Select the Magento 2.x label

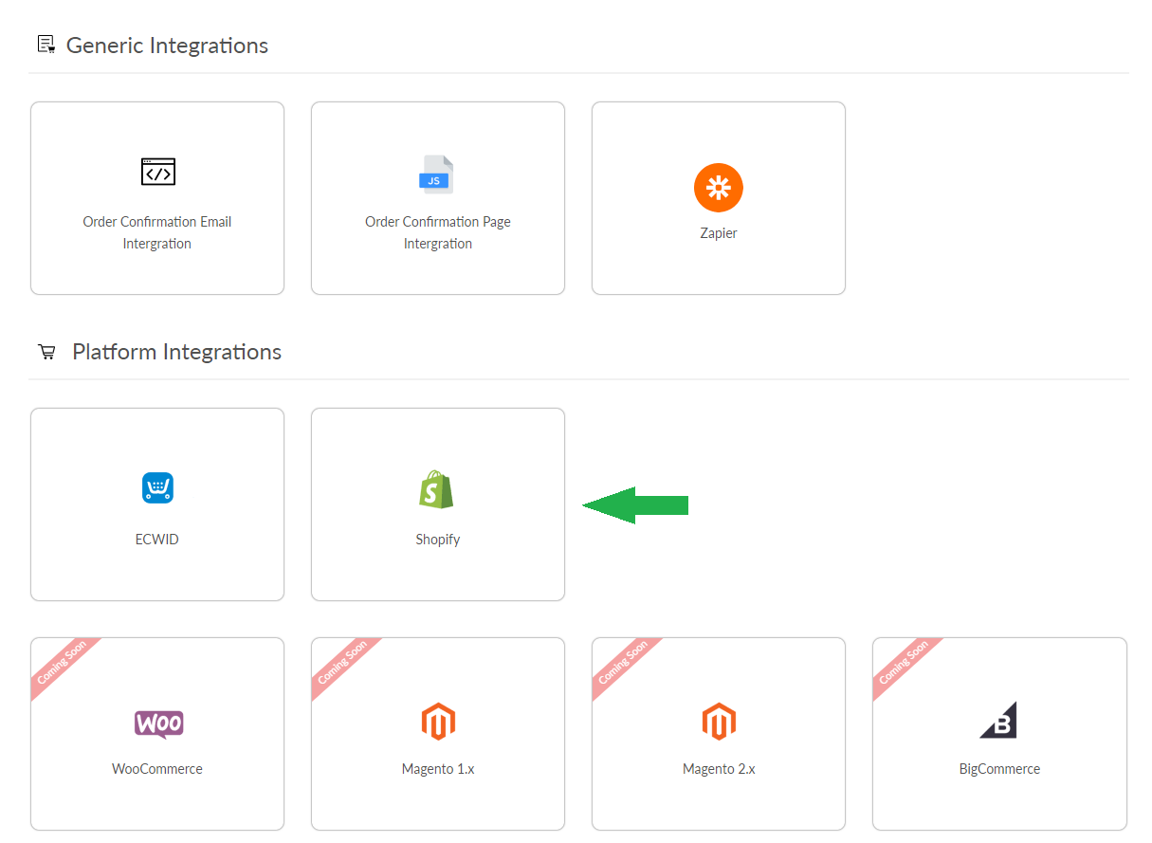[719, 769]
